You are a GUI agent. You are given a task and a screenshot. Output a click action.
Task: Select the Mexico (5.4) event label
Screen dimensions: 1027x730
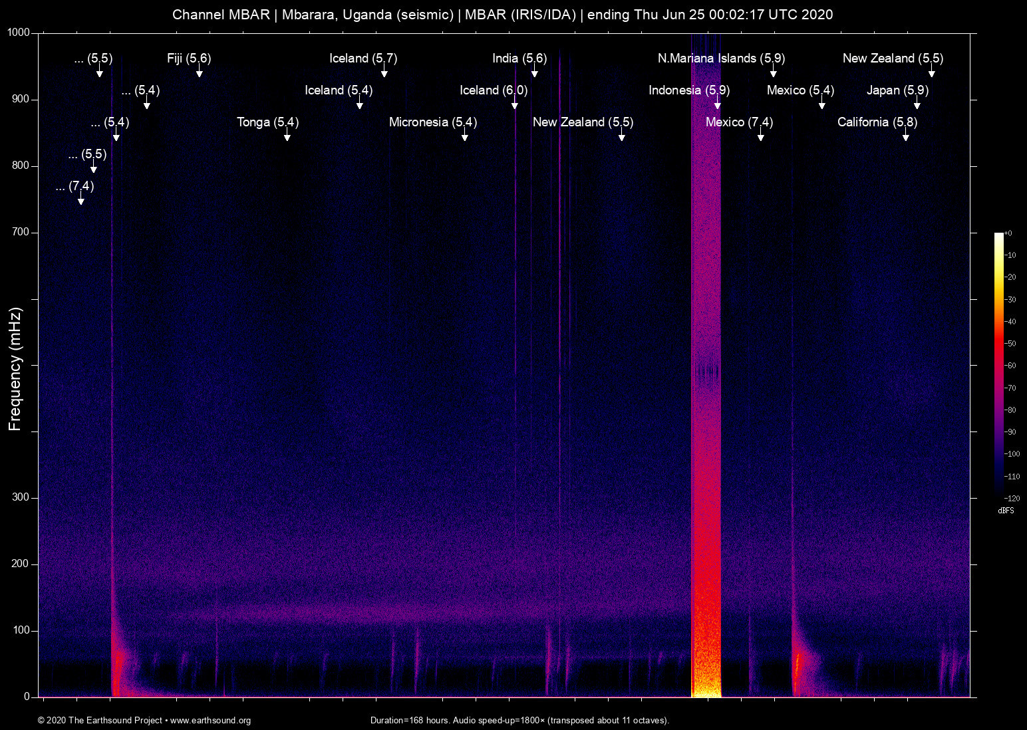coord(800,90)
